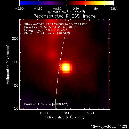
Task: Click the 200 tick label on Y axis
Action: [15, 38]
